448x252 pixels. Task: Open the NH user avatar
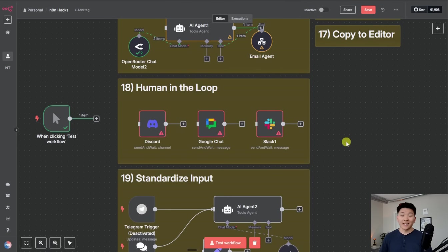tap(8, 245)
